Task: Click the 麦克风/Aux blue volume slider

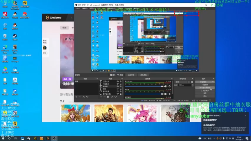Action: [144, 86]
